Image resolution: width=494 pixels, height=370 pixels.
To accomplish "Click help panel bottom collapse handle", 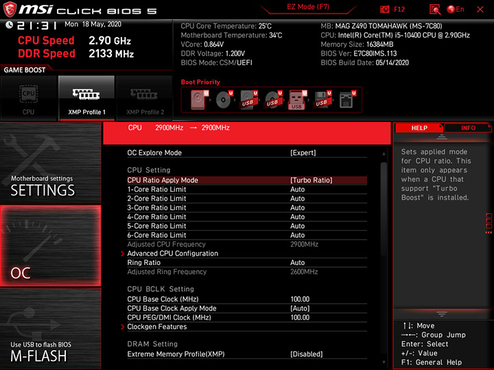I will 441,314.
